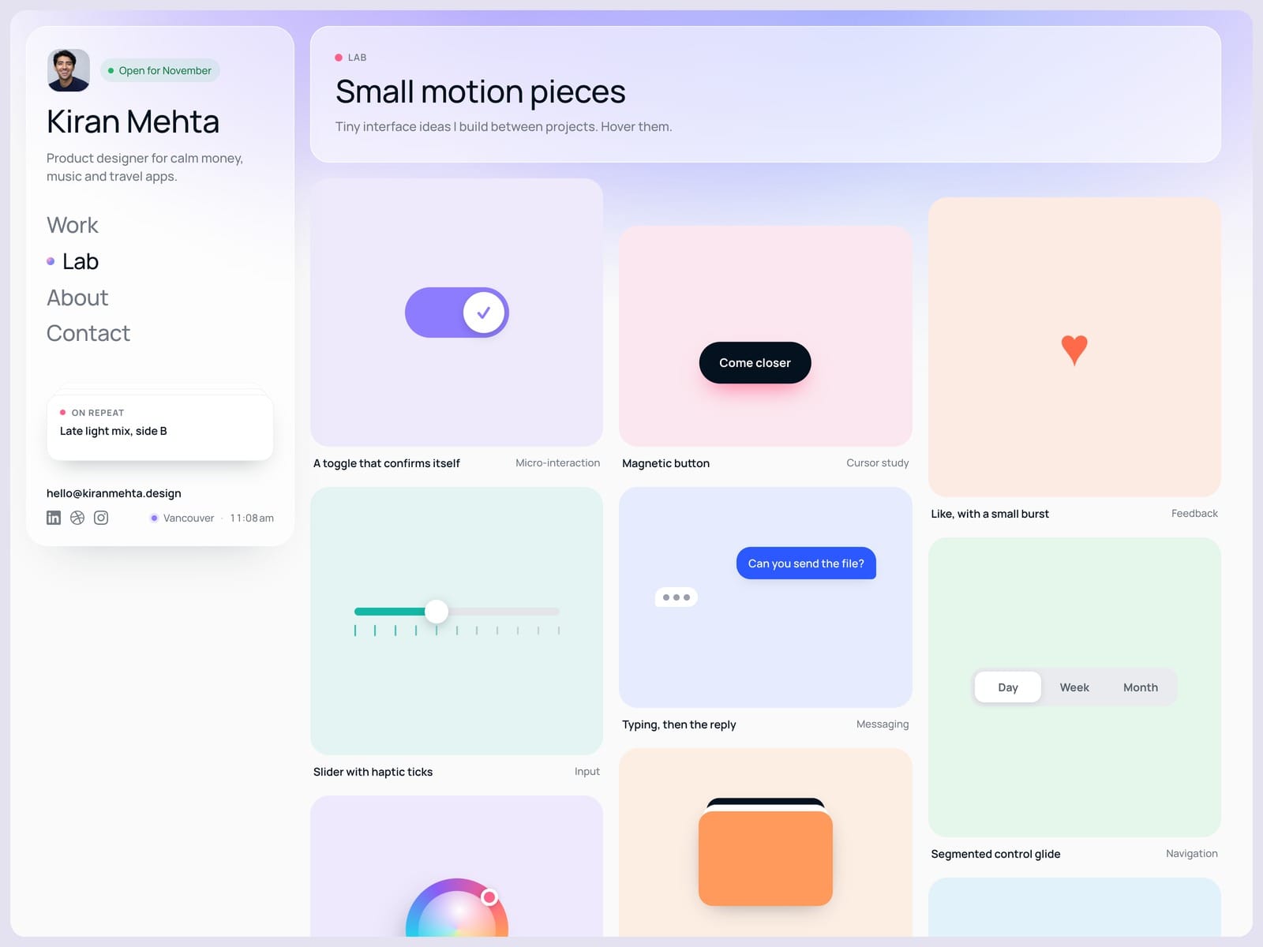
Task: Click the Typing, then the reply caption
Action: coord(679,724)
